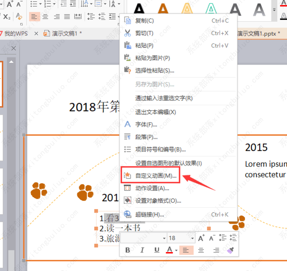
Task: Click ribbon distributed alignment icon
Action: [78, 17]
